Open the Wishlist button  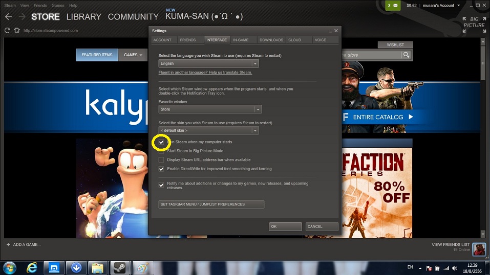[x=395, y=45]
